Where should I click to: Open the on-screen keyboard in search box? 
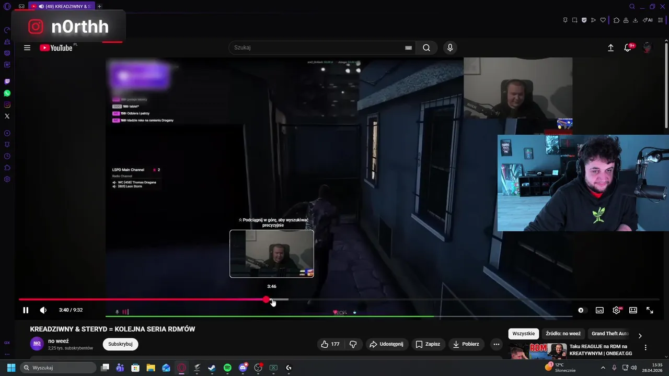(408, 48)
